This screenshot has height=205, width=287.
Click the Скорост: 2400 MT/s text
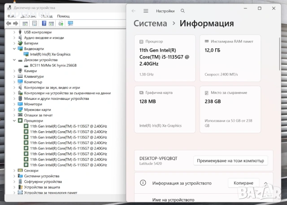221,74
